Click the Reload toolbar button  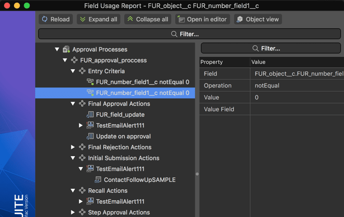(x=56, y=19)
